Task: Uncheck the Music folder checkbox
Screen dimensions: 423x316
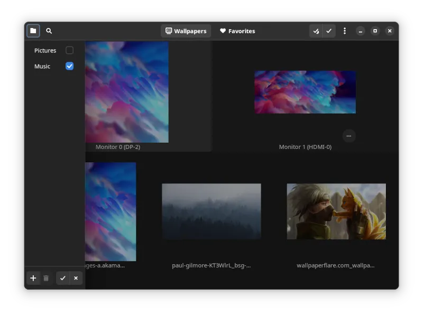Action: tap(69, 66)
